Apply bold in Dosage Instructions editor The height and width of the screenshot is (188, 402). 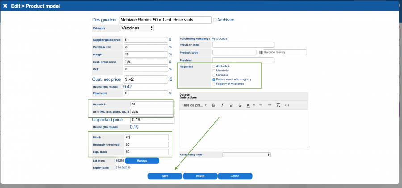tap(214, 105)
